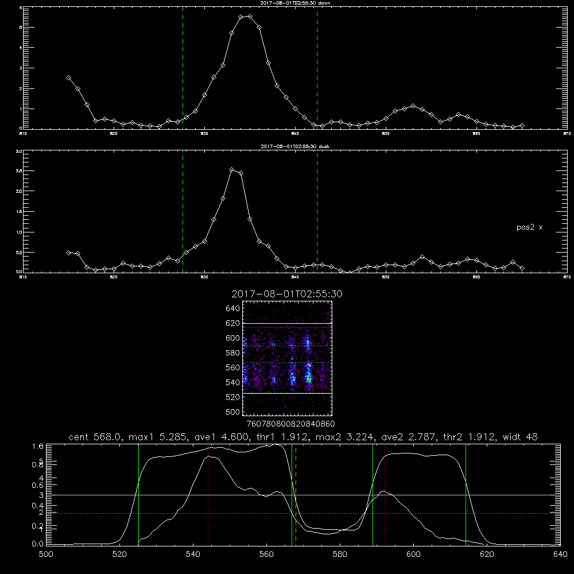The image size is (574, 574).
Task: Click the '0.0' label on bottom plot y-axis
Action: pyautogui.click(x=38, y=544)
